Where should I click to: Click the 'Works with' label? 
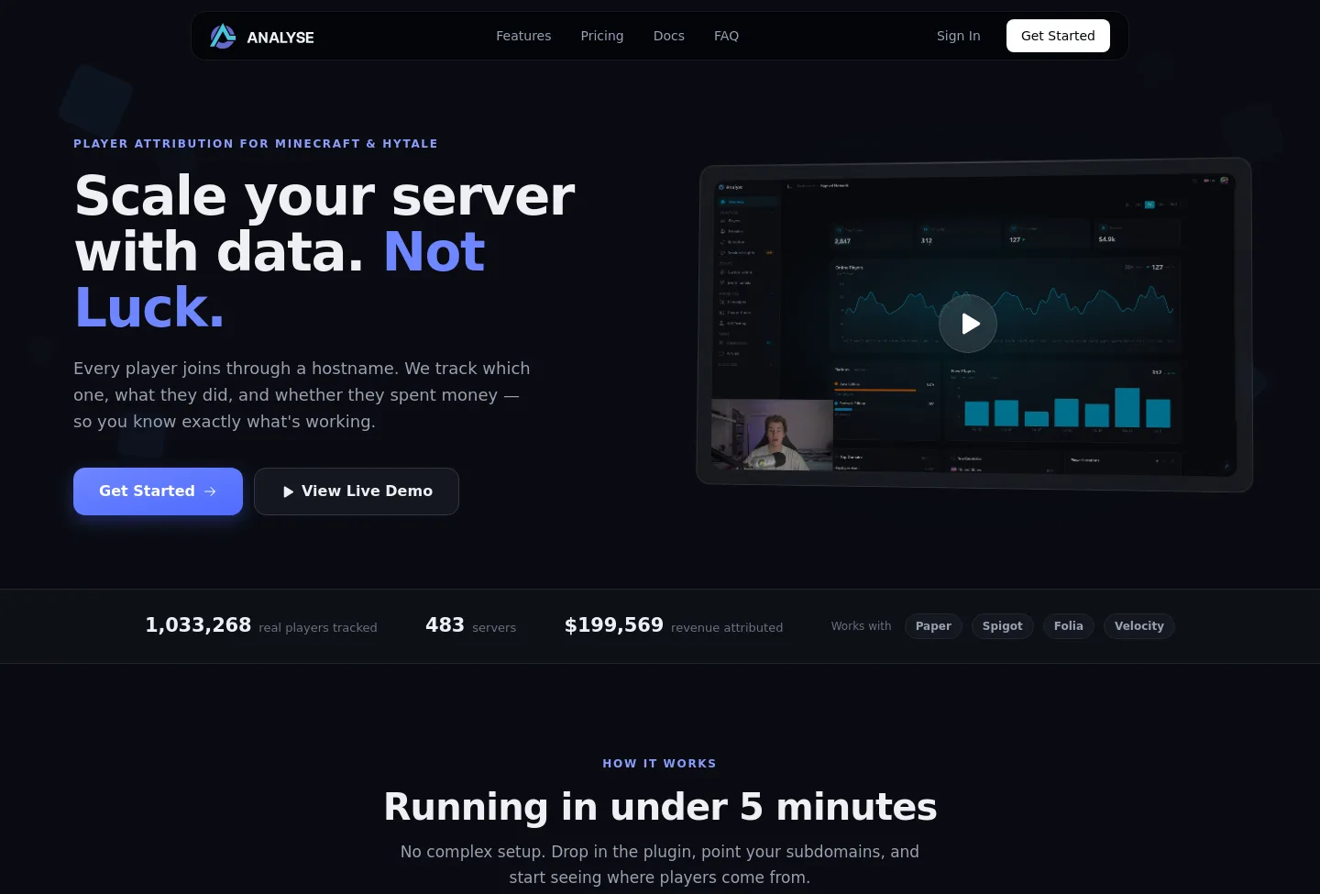pos(861,626)
